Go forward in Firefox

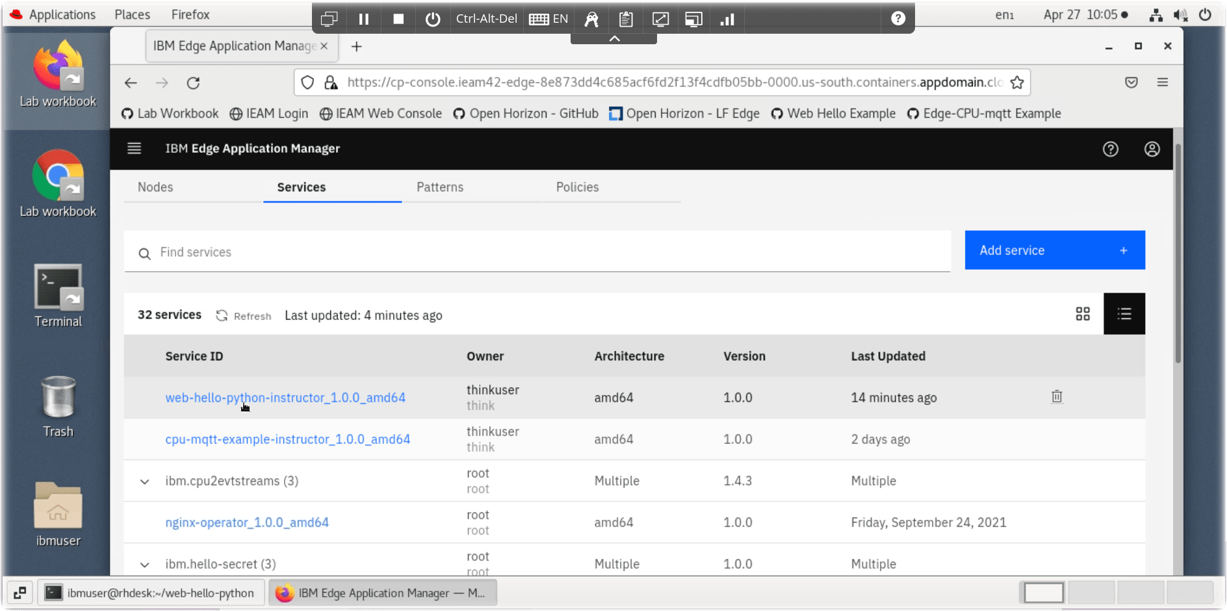(x=162, y=83)
